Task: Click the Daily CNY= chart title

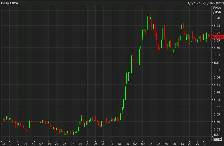Action: click(x=10, y=3)
